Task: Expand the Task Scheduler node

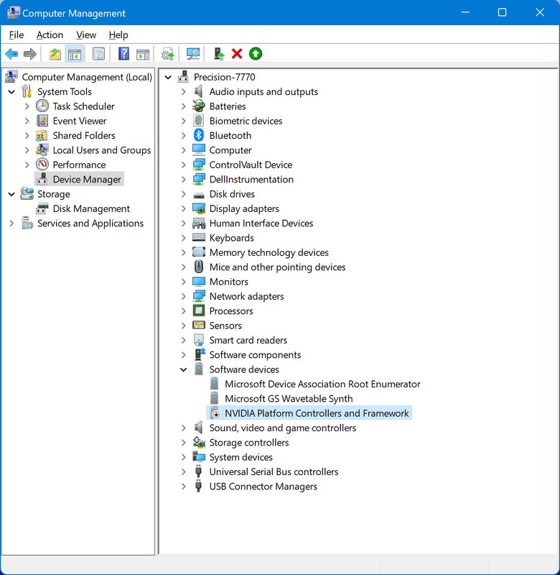Action: coord(27,106)
